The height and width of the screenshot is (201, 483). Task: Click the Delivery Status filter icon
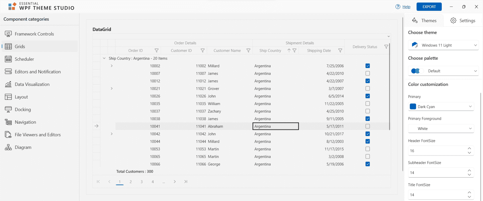pyautogui.click(x=386, y=47)
